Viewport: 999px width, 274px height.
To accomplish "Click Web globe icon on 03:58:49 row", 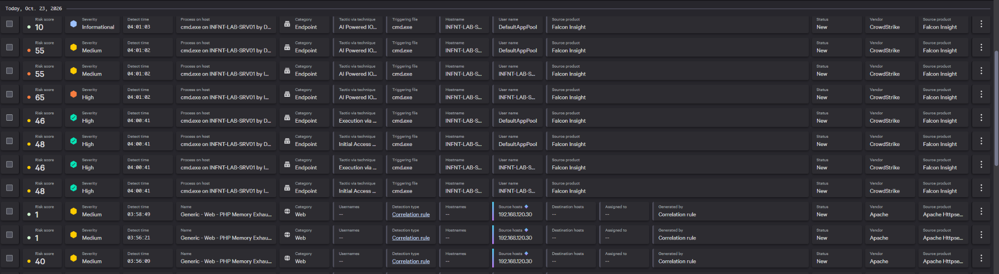I will (287, 211).
